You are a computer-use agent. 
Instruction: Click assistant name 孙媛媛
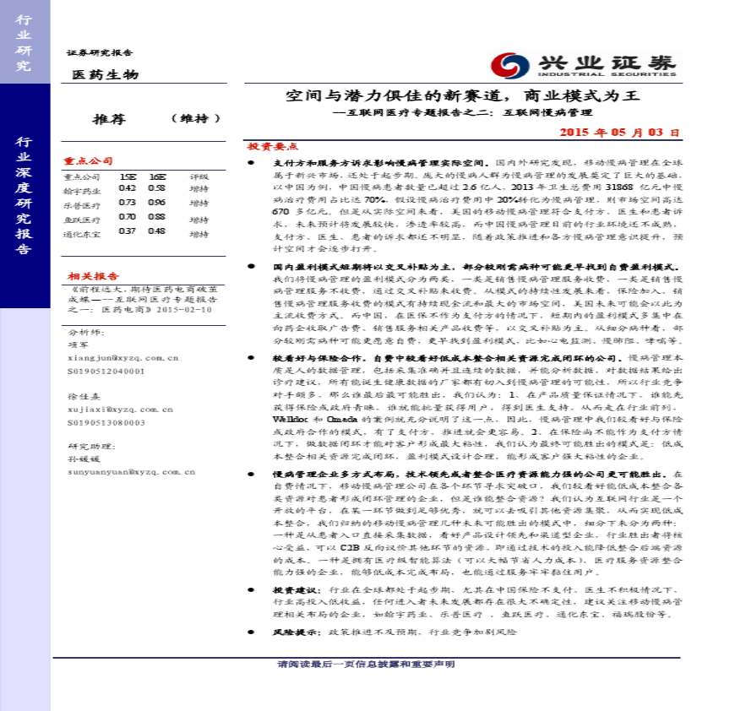tap(84, 459)
